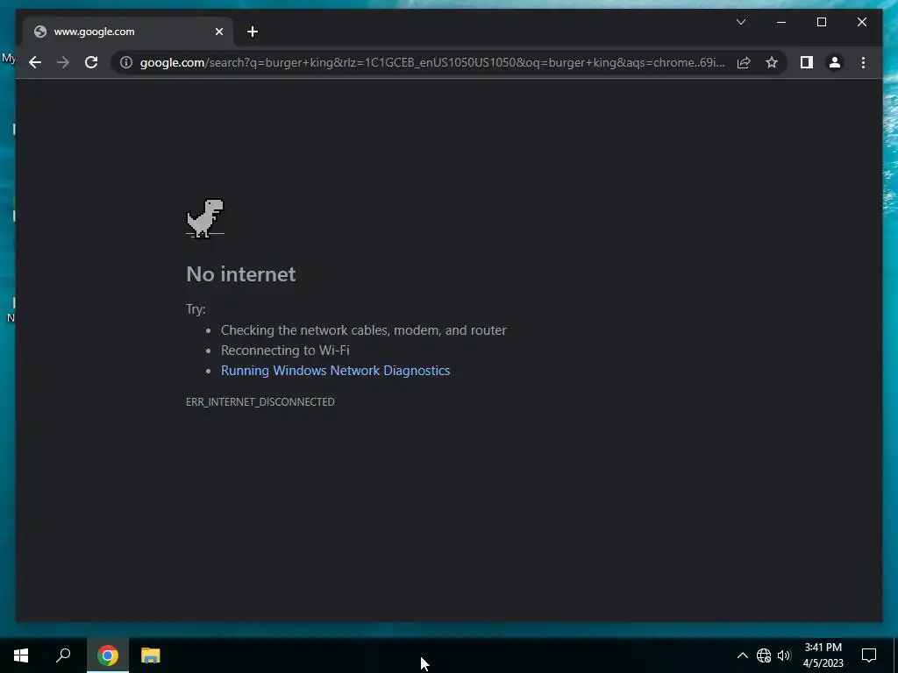898x673 pixels.
Task: Open the notification center icon
Action: point(869,655)
